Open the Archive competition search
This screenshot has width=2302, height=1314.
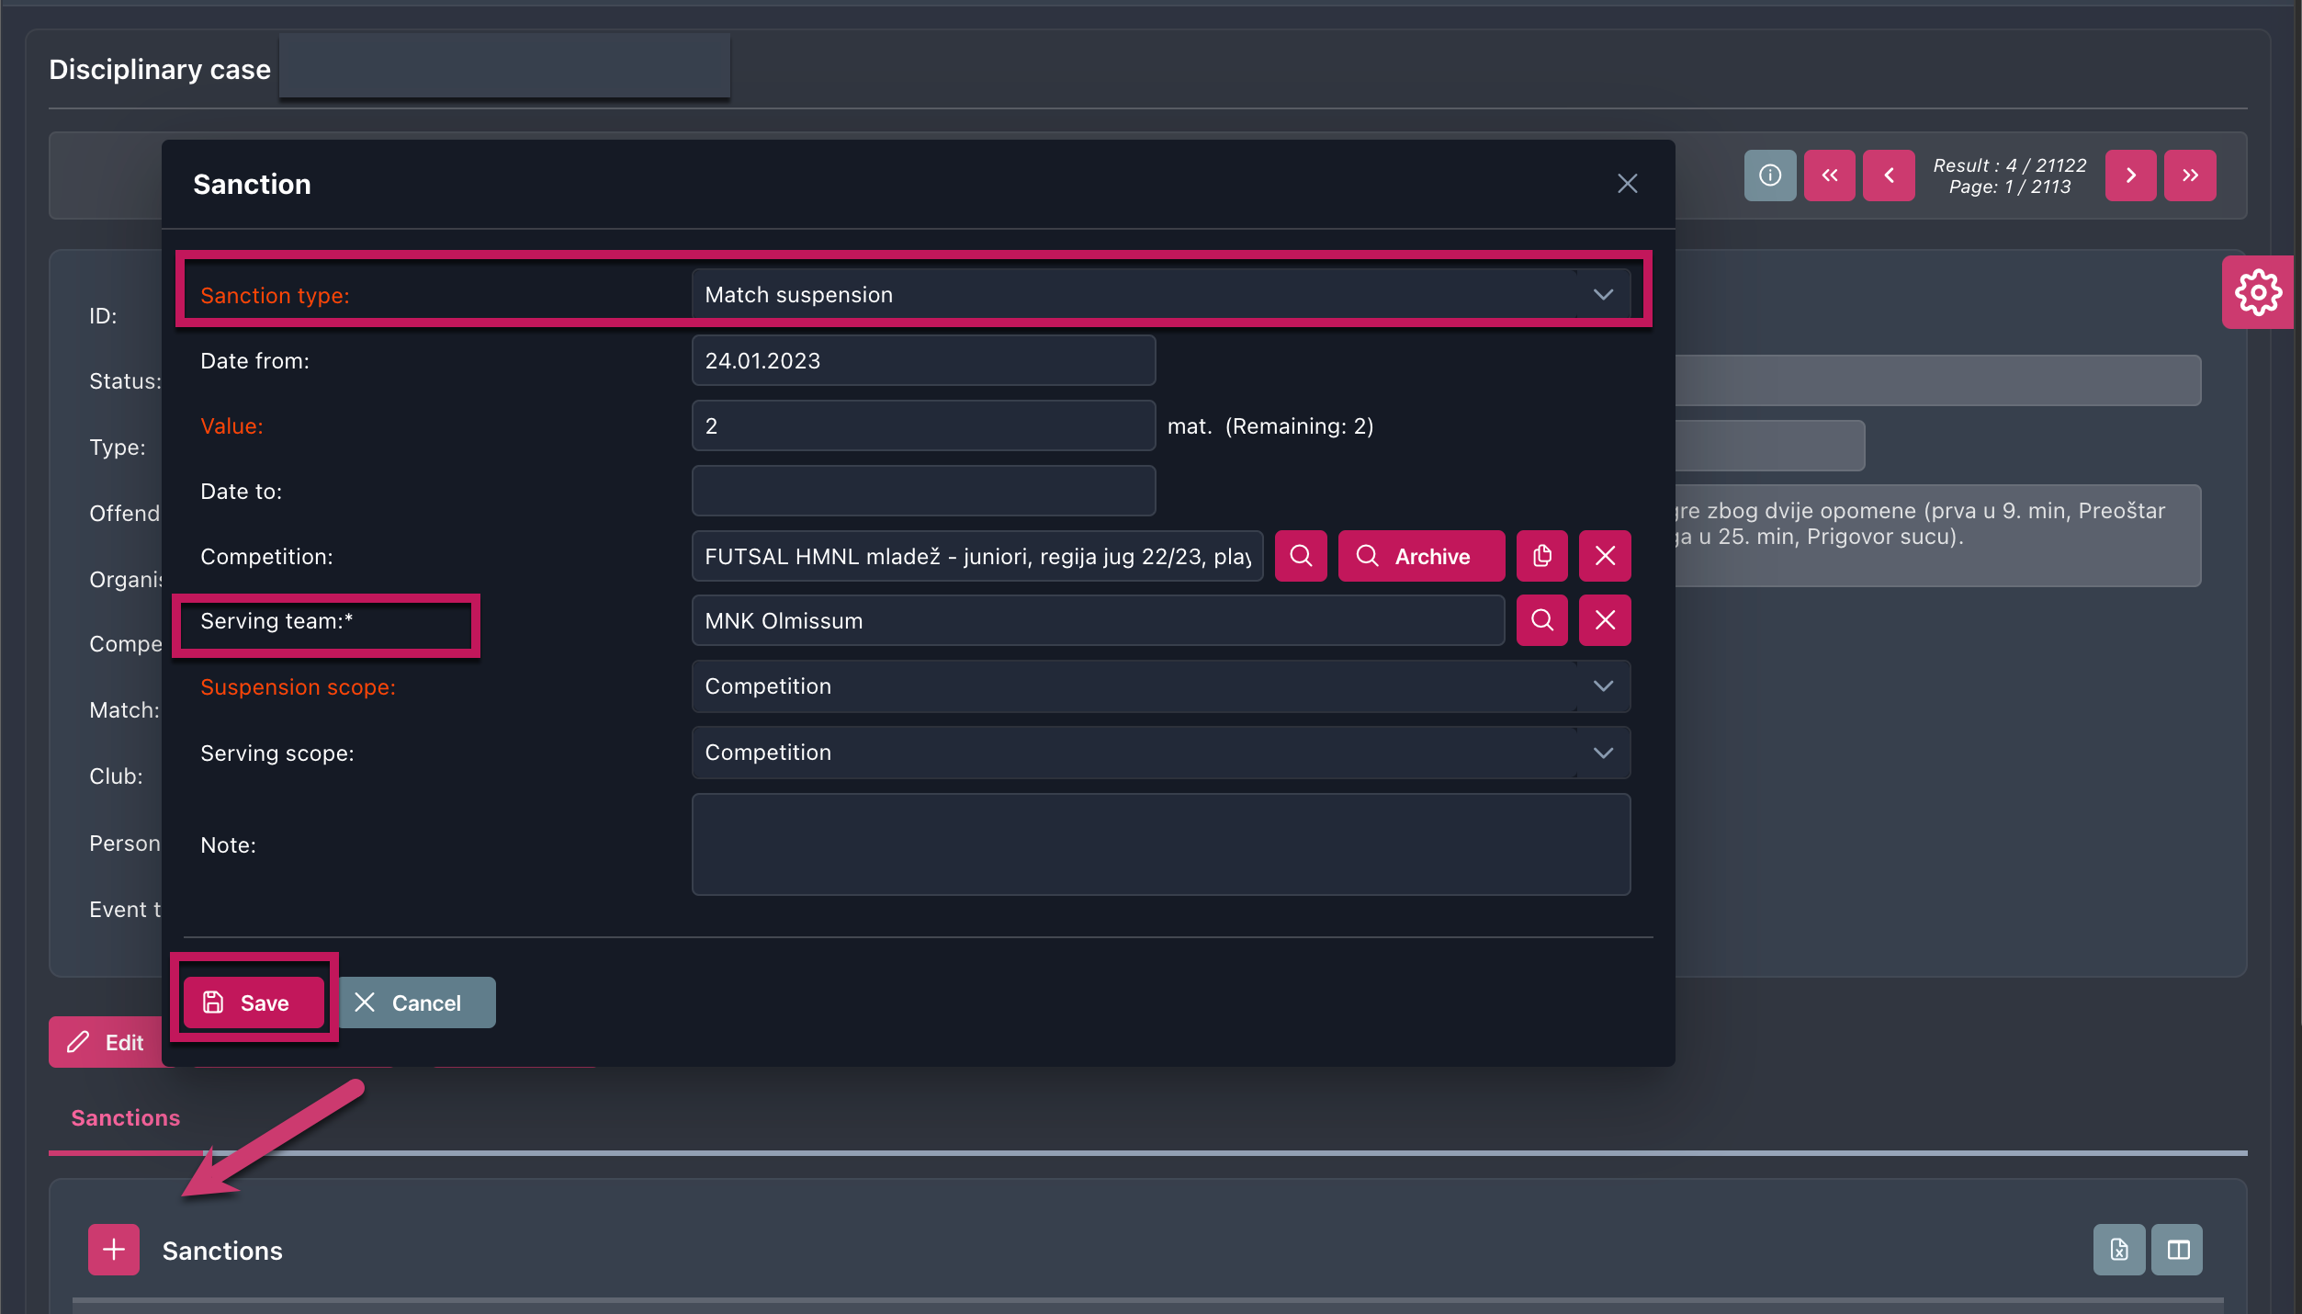pyautogui.click(x=1420, y=556)
